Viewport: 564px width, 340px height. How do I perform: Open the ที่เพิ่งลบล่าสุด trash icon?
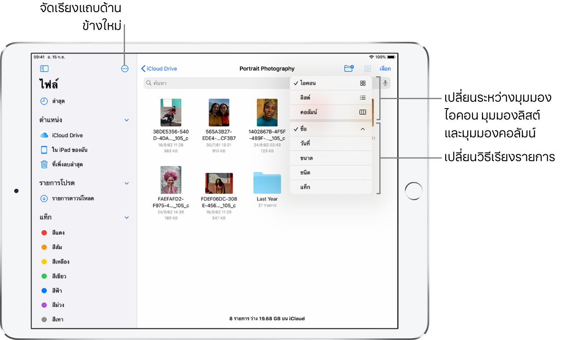pyautogui.click(x=44, y=164)
